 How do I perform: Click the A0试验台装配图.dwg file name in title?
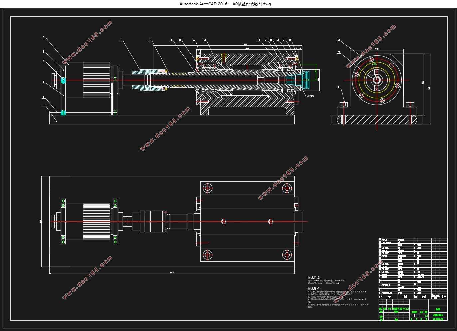(x=252, y=4)
